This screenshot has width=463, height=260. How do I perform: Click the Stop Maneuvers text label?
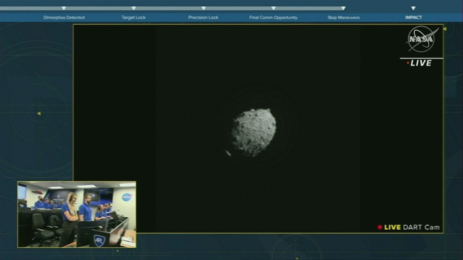(x=343, y=17)
